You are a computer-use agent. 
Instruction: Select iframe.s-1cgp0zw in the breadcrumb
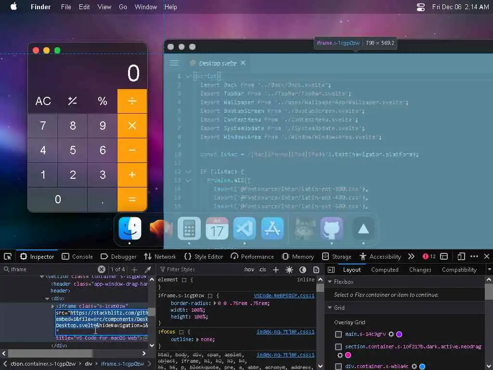(x=122, y=364)
